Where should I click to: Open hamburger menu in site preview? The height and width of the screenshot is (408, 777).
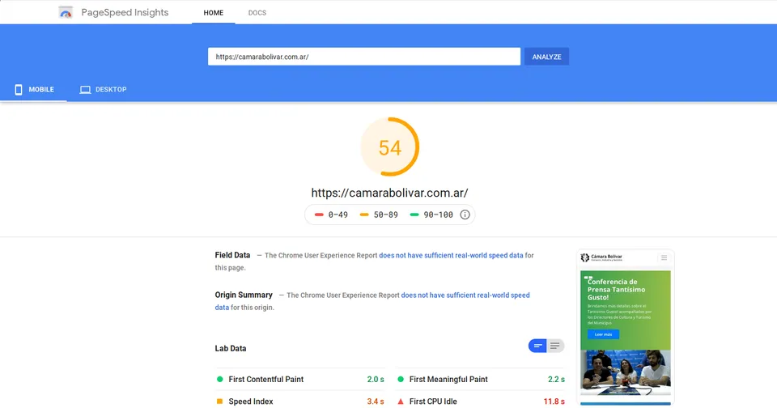tap(664, 257)
